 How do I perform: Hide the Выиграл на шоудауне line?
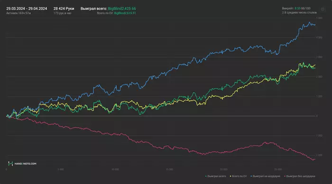(x=267, y=176)
